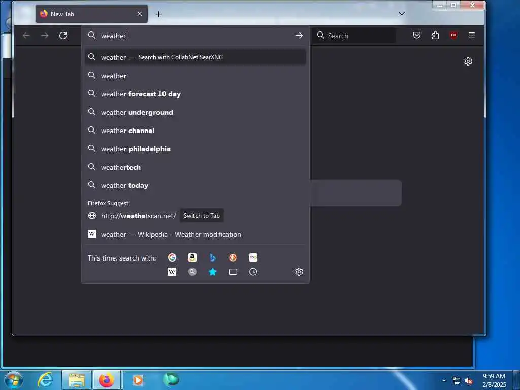Open the network tray icon
This screenshot has width=520, height=390.
[x=457, y=381]
